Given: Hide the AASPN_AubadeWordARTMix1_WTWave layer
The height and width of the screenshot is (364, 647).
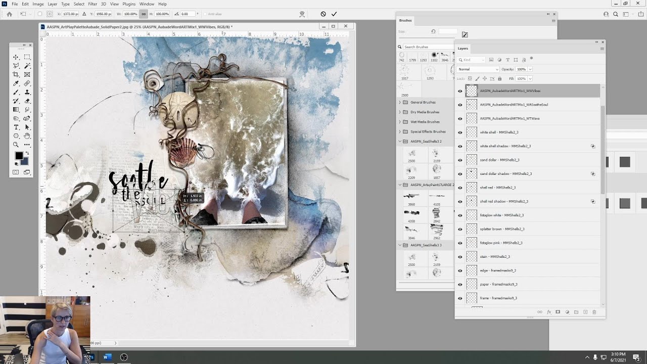Looking at the screenshot, I should (460, 119).
